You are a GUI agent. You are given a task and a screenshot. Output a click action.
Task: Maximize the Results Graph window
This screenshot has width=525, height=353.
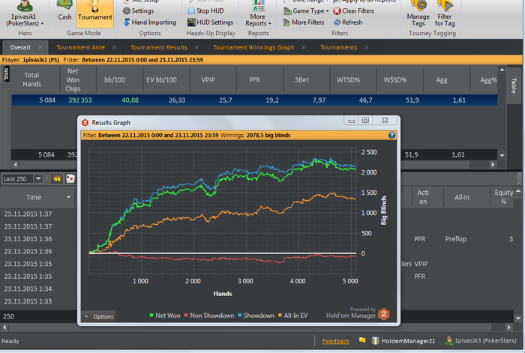(366, 121)
